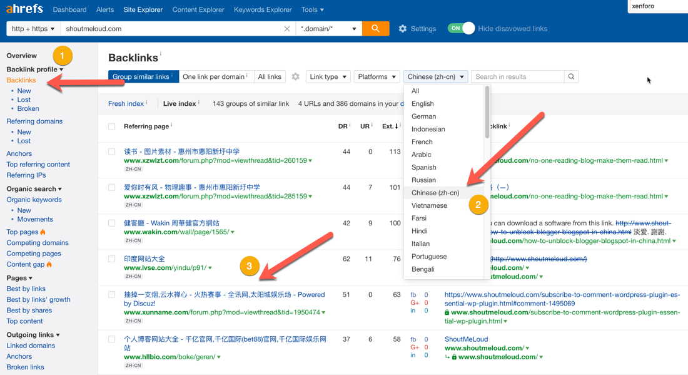Collapse the Chinese (zh-cn) language dropdown
This screenshot has width=688, height=375.
[436, 76]
